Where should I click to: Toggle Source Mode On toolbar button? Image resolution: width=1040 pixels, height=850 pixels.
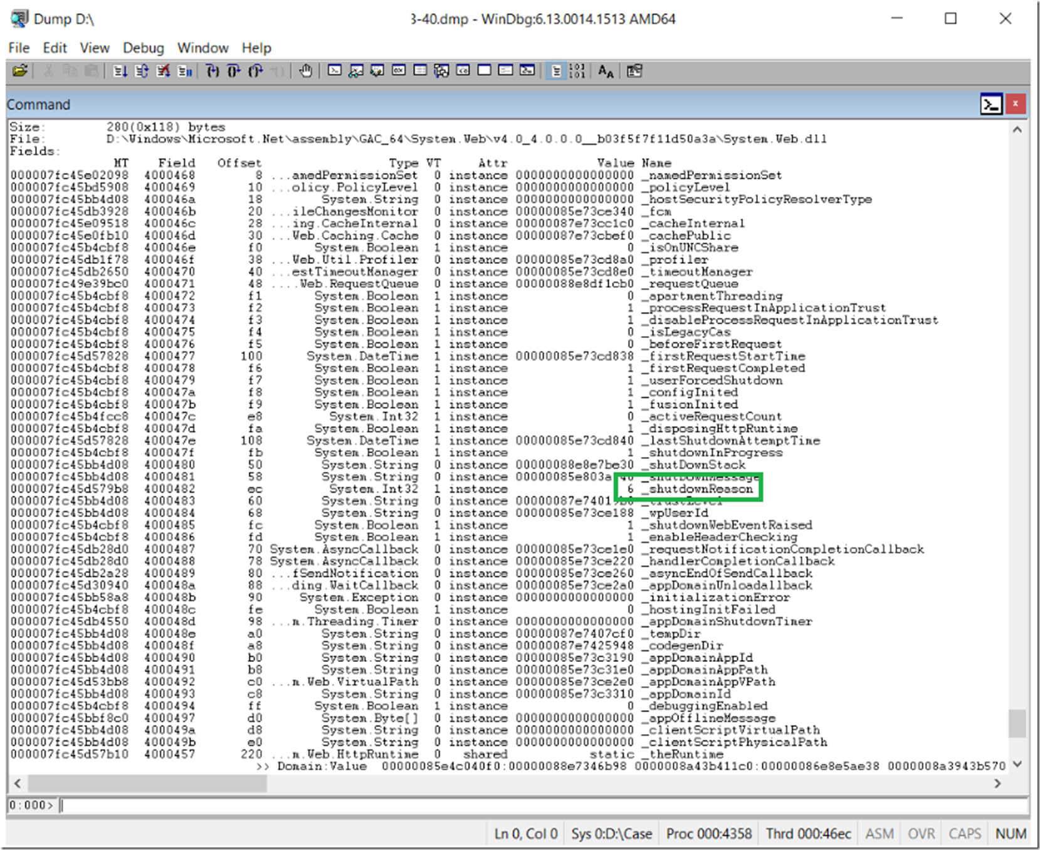pos(556,71)
